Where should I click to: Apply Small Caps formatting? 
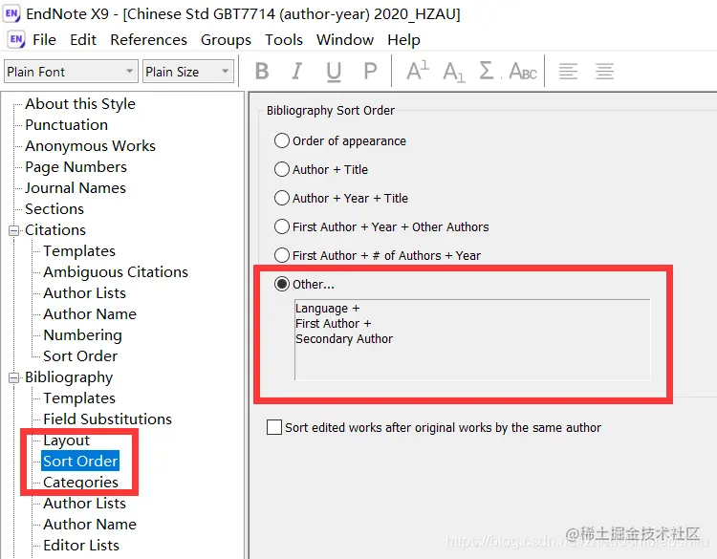(x=523, y=72)
